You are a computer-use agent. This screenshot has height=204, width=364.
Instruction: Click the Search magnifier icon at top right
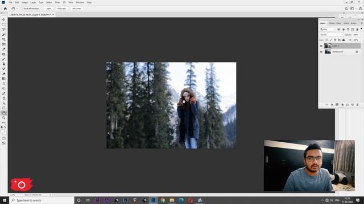[x=346, y=8]
